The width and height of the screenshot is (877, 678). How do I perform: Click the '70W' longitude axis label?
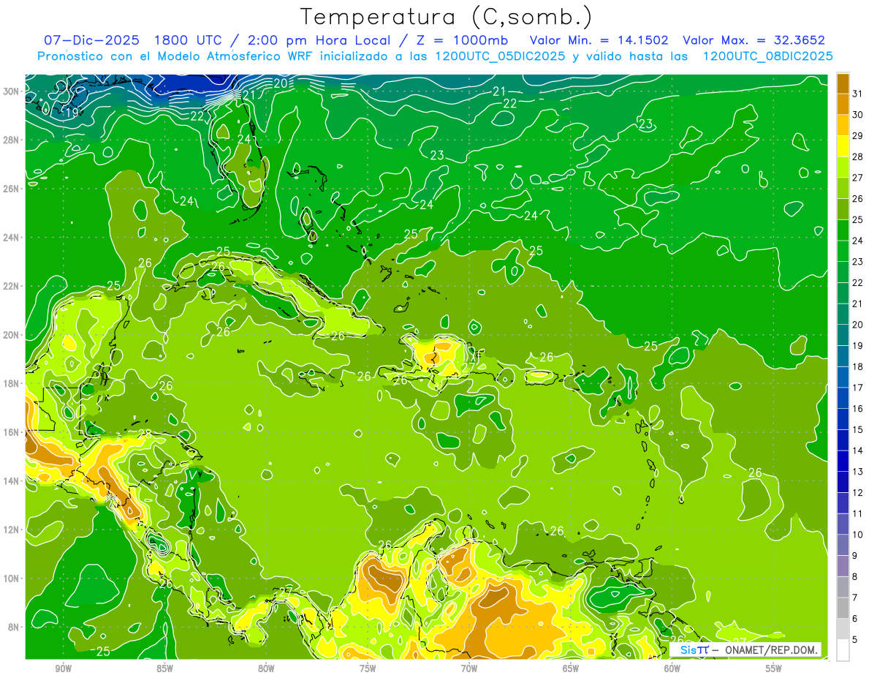point(469,668)
